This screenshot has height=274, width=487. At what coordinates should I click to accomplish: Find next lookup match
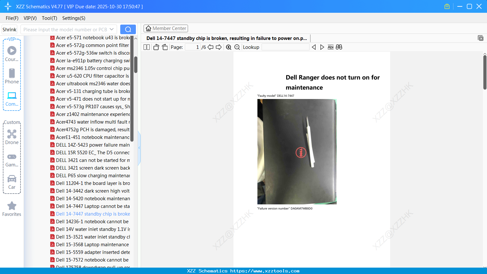pos(322,47)
